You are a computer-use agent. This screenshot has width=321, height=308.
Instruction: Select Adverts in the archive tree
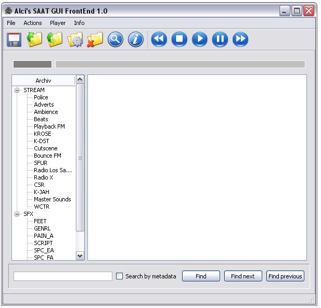[44, 105]
